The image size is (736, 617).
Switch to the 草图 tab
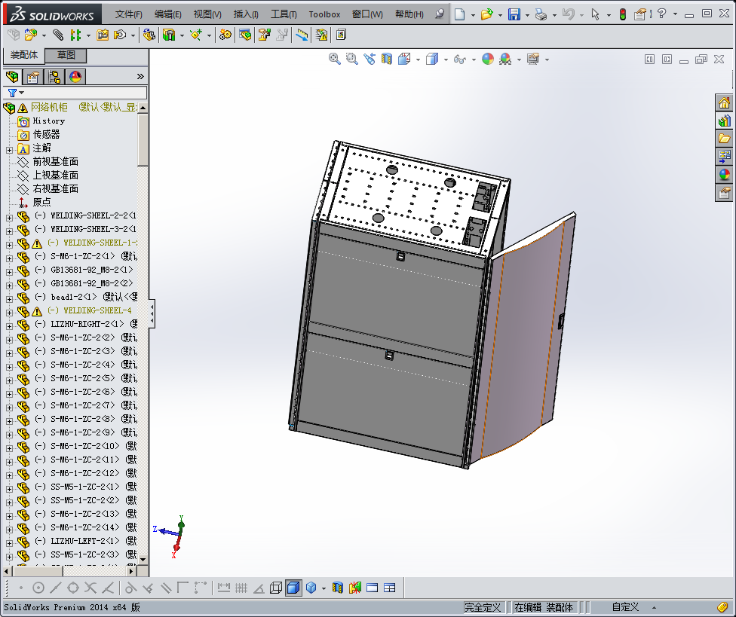(x=65, y=55)
